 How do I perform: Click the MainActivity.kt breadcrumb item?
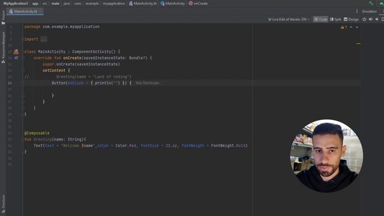(x=143, y=4)
